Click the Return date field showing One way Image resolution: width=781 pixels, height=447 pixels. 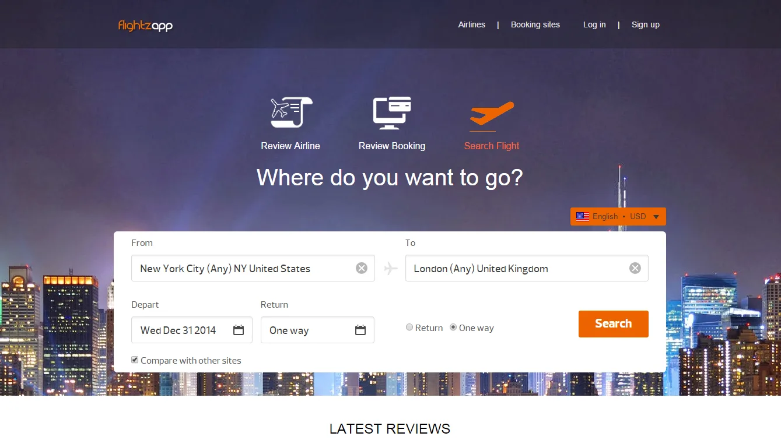point(317,330)
